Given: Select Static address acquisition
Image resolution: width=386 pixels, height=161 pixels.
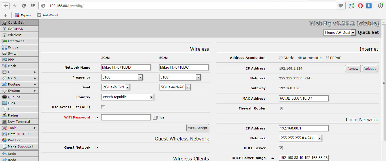Looking at the screenshot, I should [x=281, y=58].
